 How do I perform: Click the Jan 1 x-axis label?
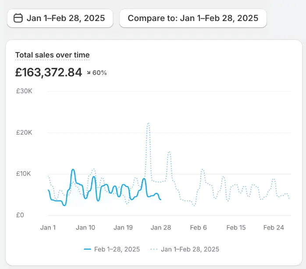click(48, 227)
